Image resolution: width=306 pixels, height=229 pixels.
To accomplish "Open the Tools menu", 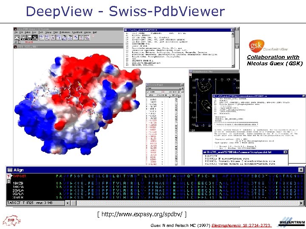I will click(x=41, y=32).
